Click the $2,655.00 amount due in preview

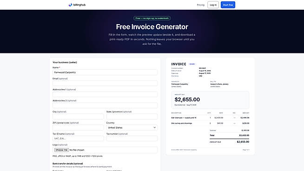pos(187,99)
